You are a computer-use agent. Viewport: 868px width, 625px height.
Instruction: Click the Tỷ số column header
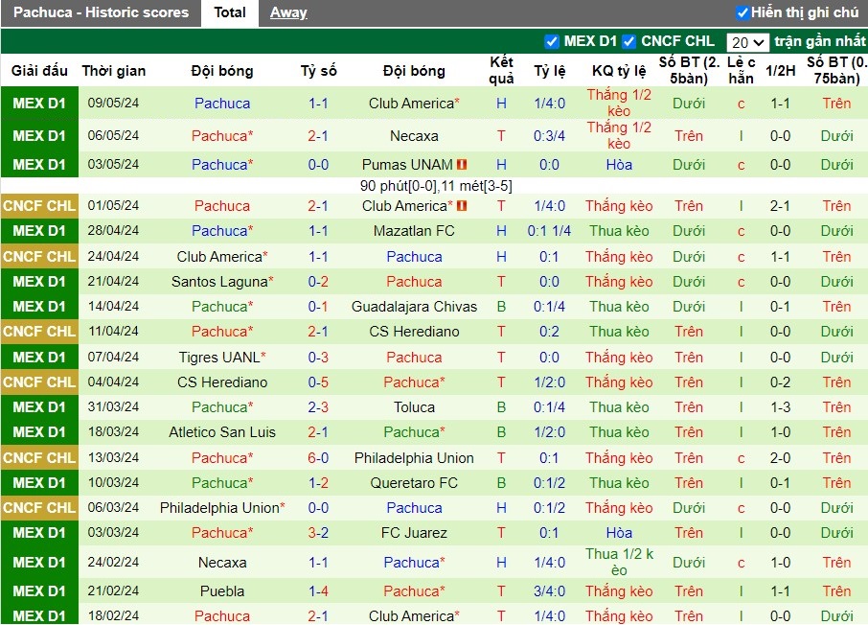tap(318, 70)
